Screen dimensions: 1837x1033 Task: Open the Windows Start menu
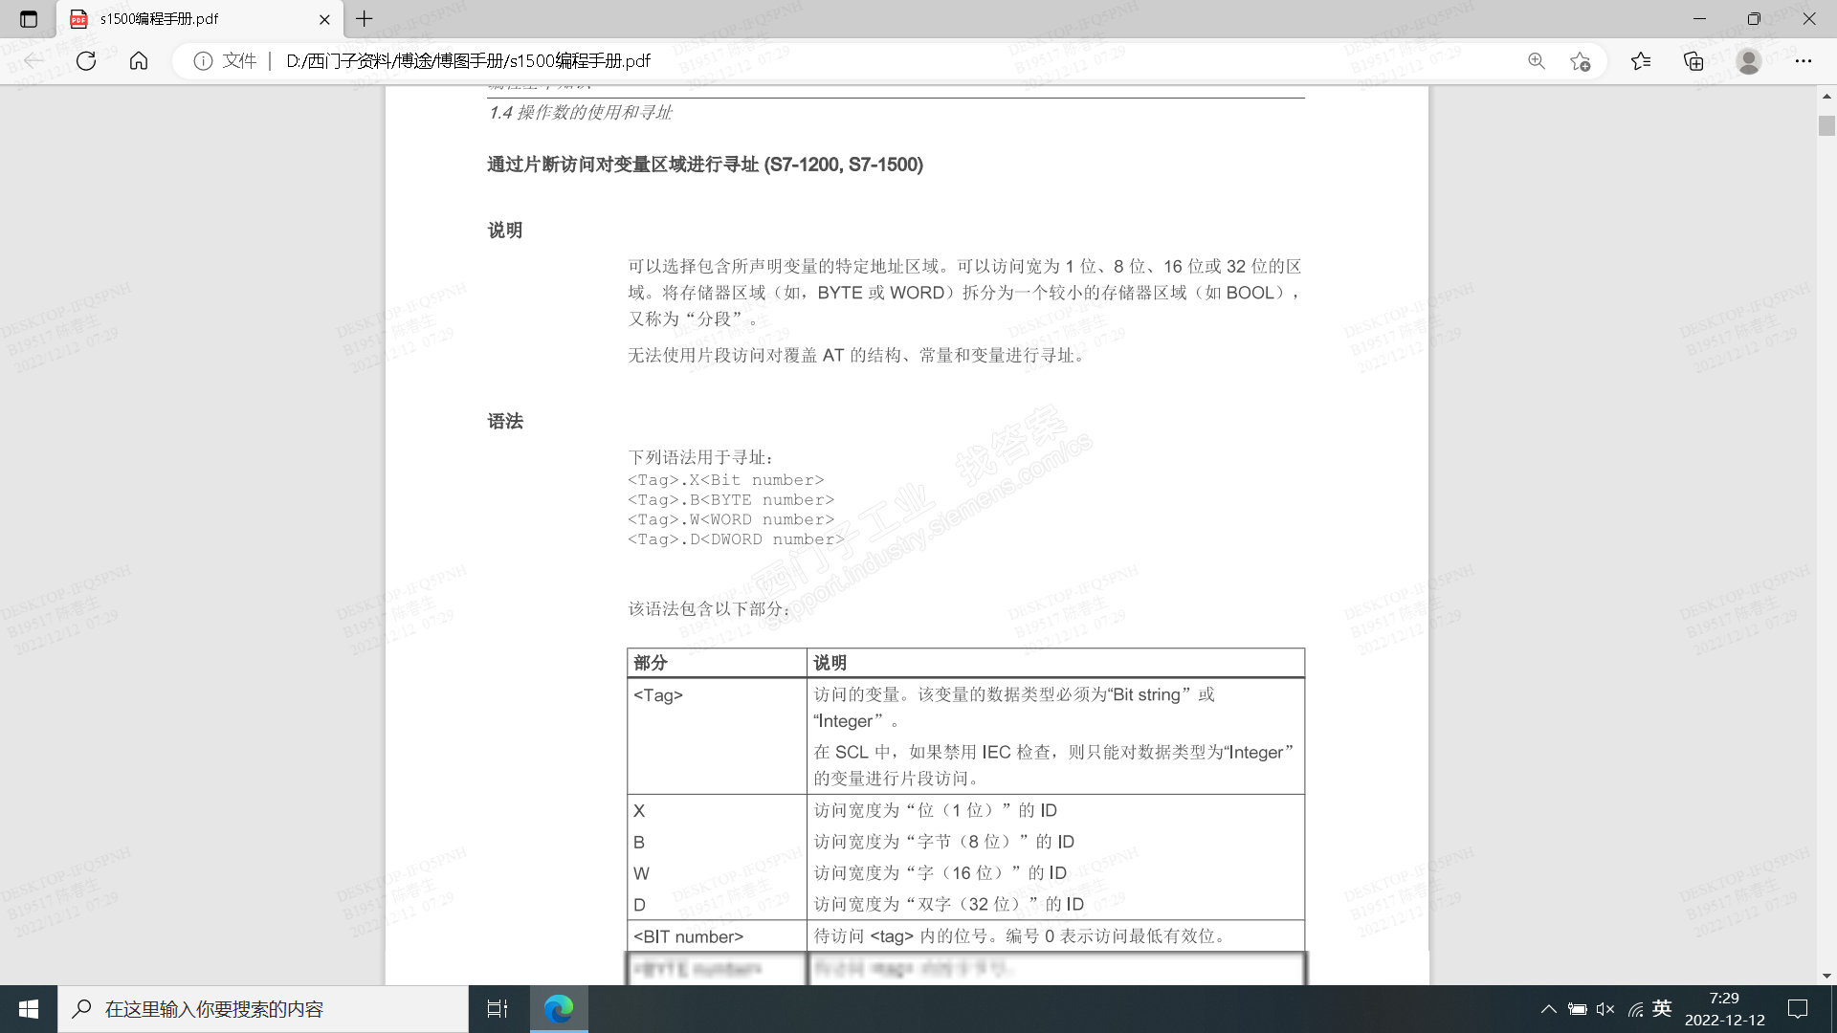(29, 1009)
